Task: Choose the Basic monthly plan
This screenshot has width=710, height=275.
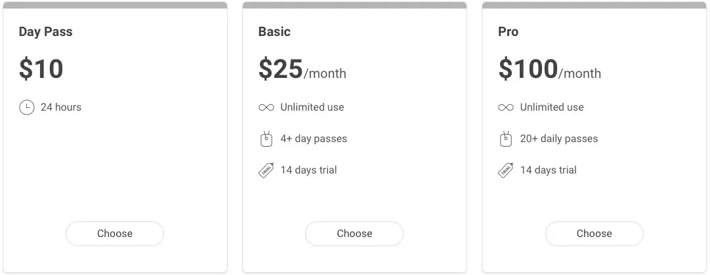Action: coord(354,234)
